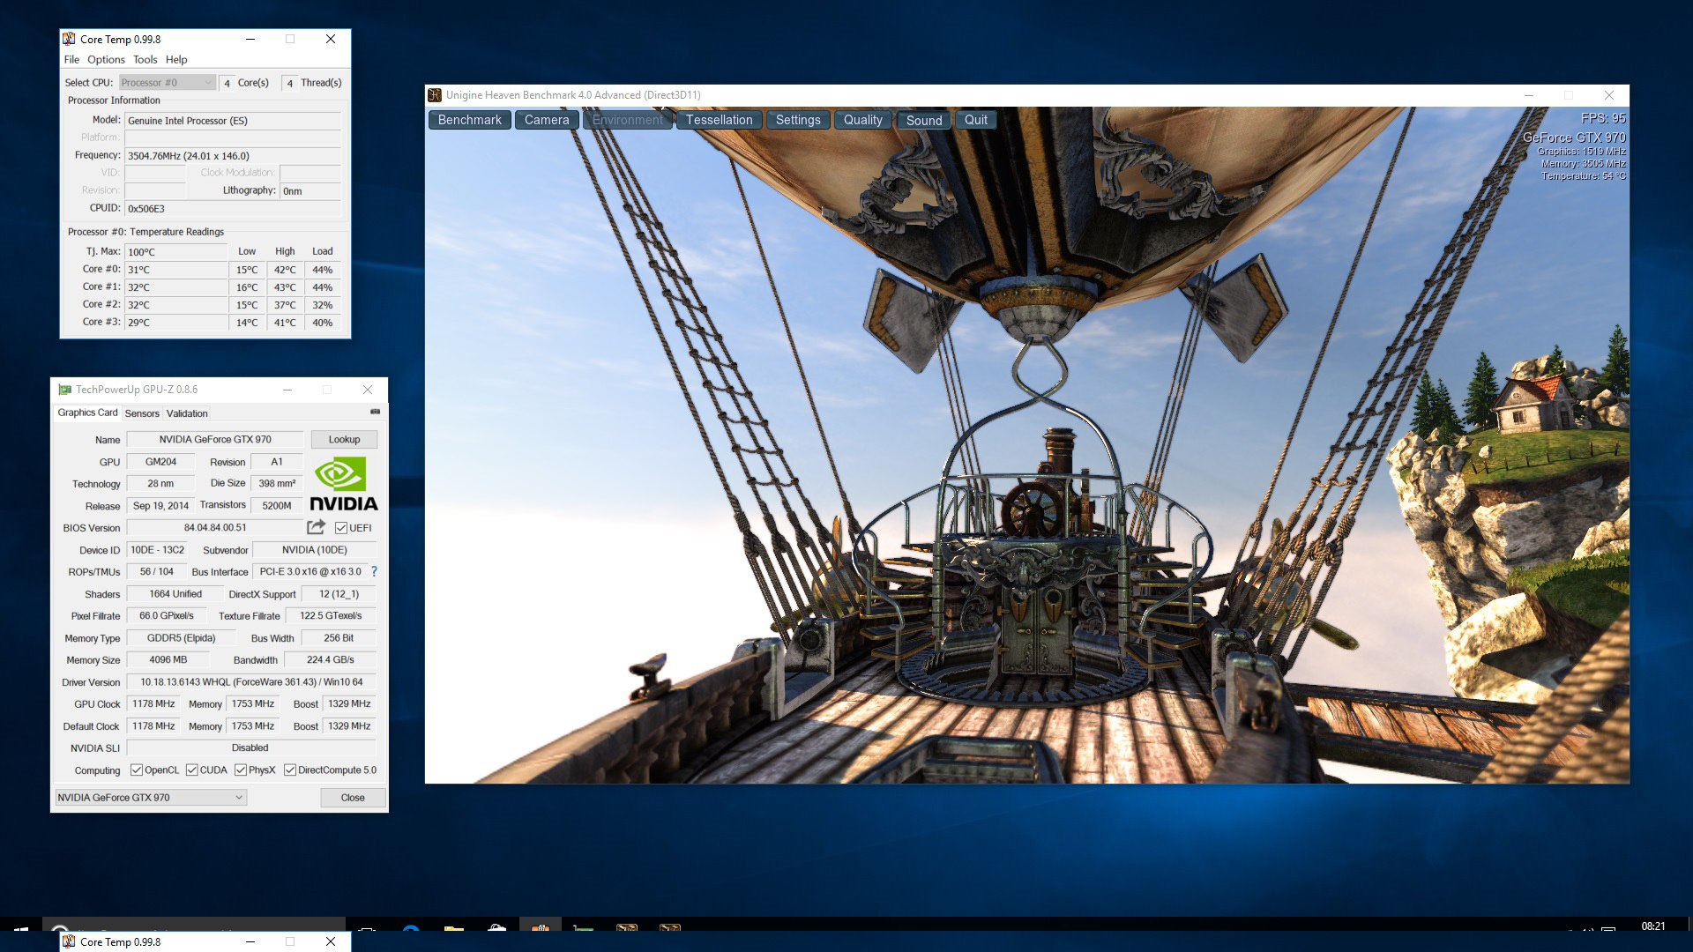Open Settings in Heaven Benchmark

(x=798, y=120)
